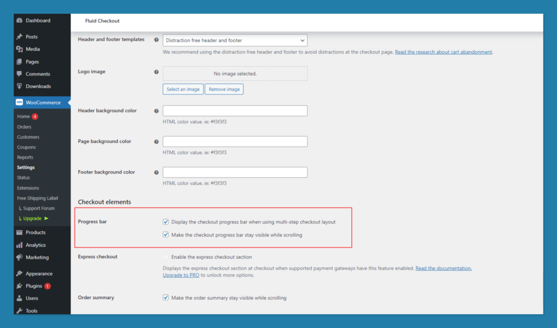Open WooCommerce Orders submenu
Screen dimensions: 557x328
tap(24, 127)
